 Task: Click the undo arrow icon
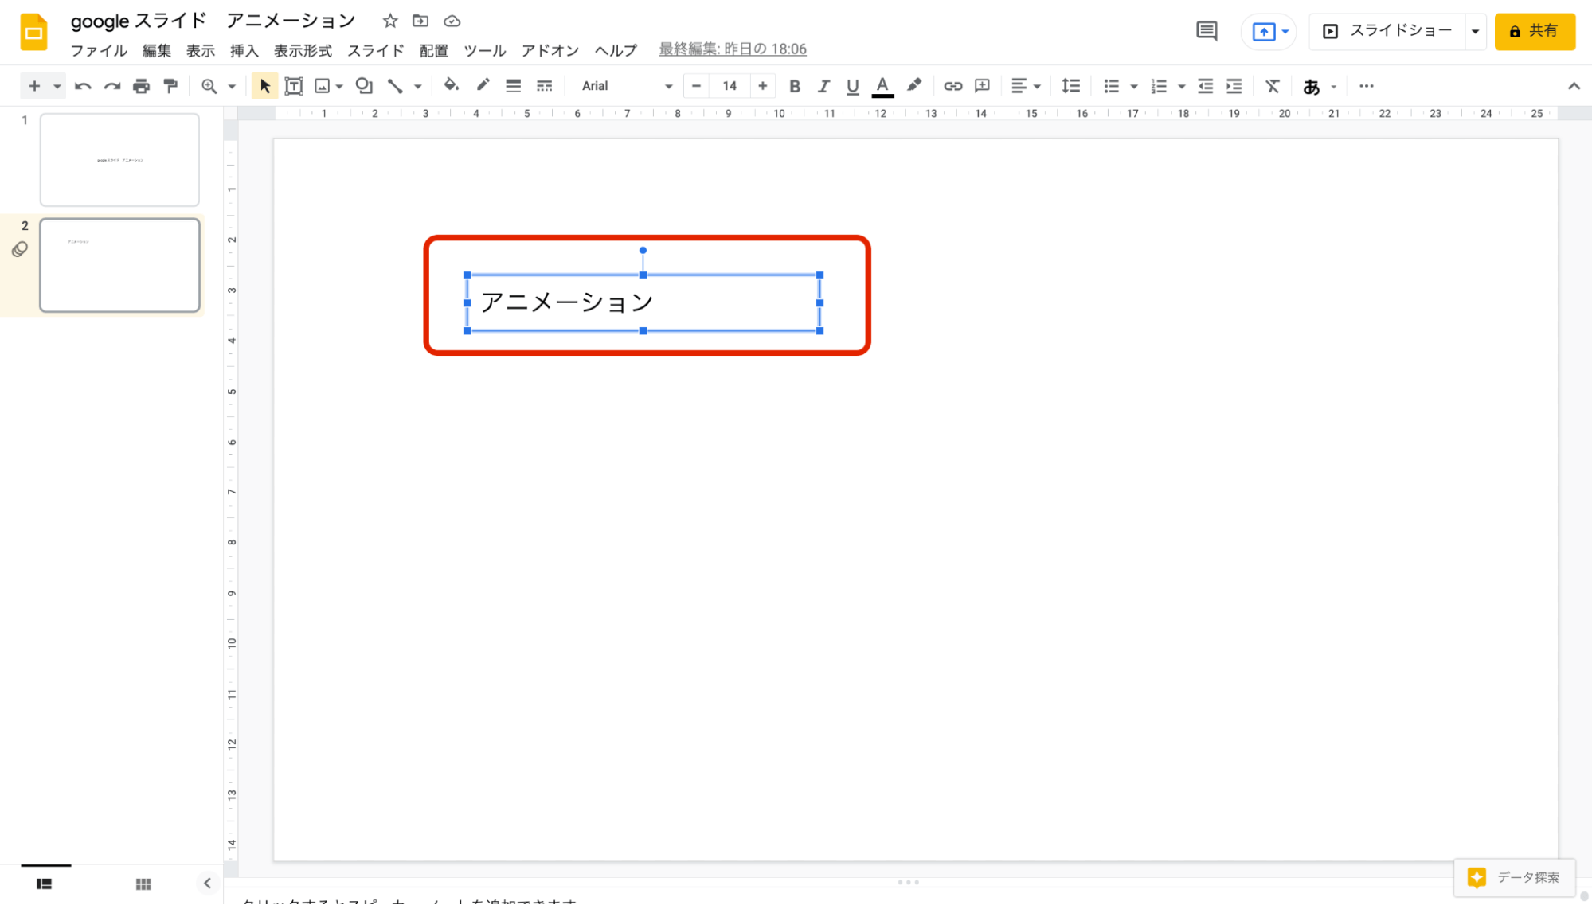click(83, 86)
